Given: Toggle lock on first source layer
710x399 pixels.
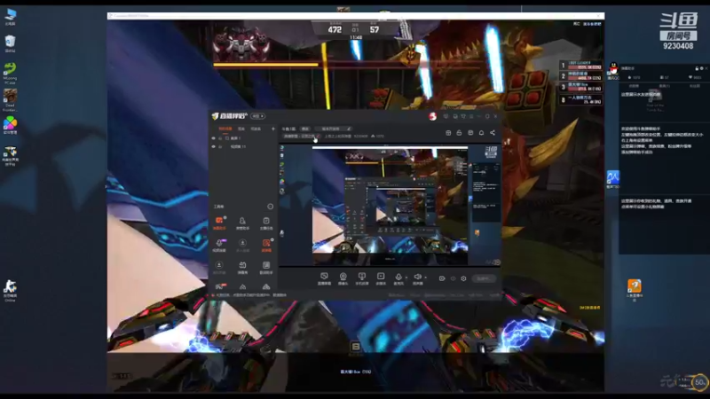Looking at the screenshot, I should point(220,138).
